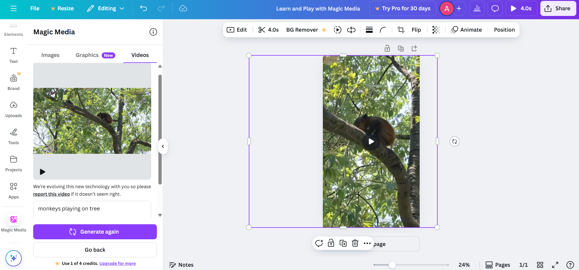Open the transparency checkerboard icon
579x270 pixels.
[x=436, y=30]
